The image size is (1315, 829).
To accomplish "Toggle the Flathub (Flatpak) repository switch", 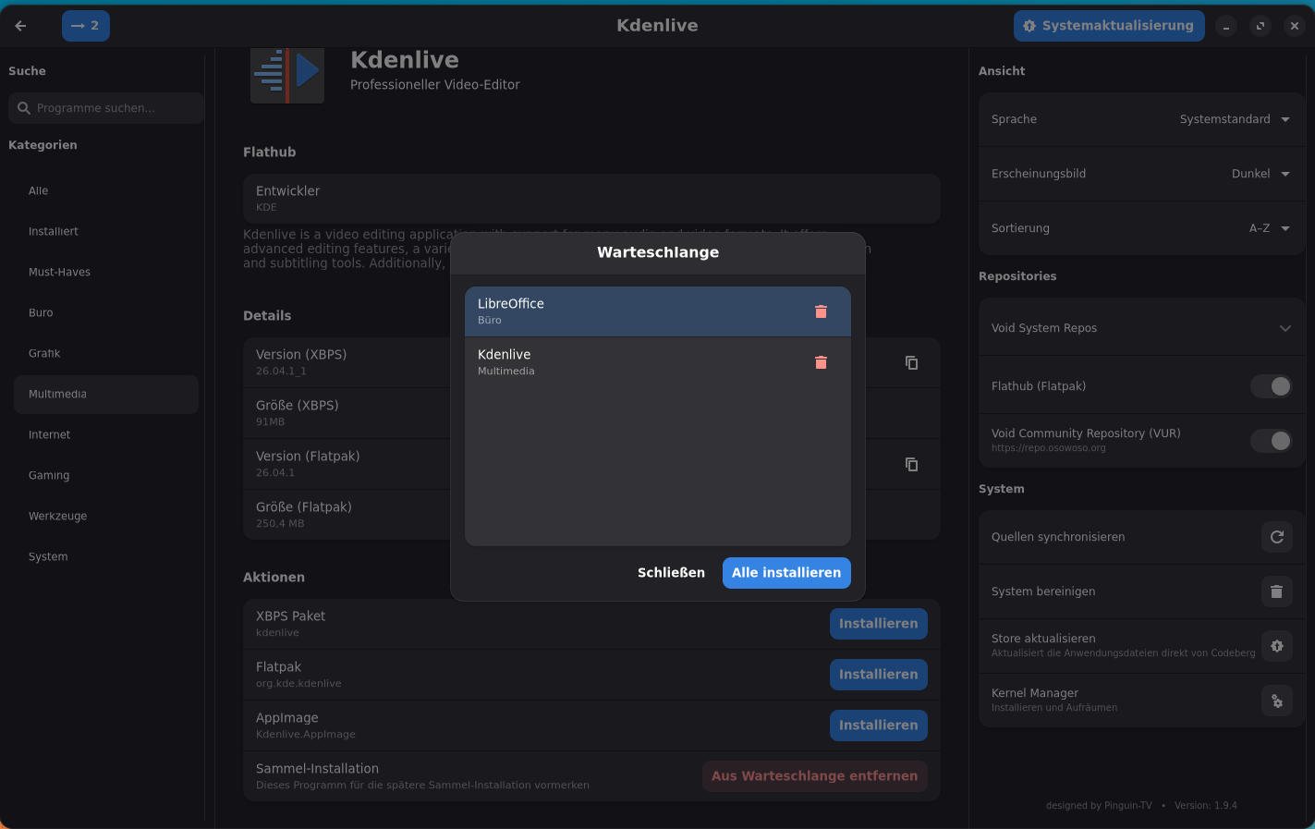I will click(x=1272, y=386).
